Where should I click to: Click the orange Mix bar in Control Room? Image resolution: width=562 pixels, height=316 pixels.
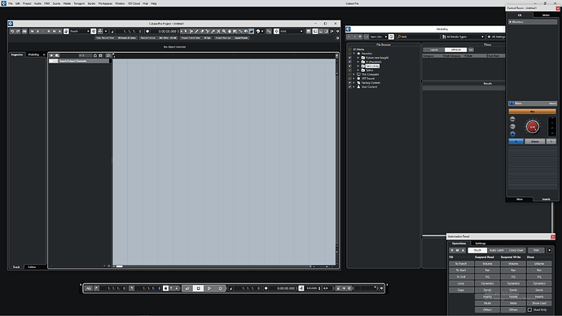(532, 112)
